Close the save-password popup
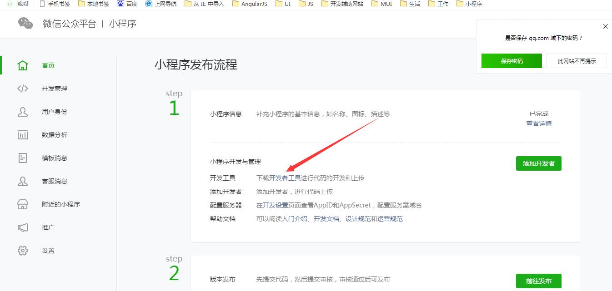This screenshot has height=291, width=612. point(606,26)
